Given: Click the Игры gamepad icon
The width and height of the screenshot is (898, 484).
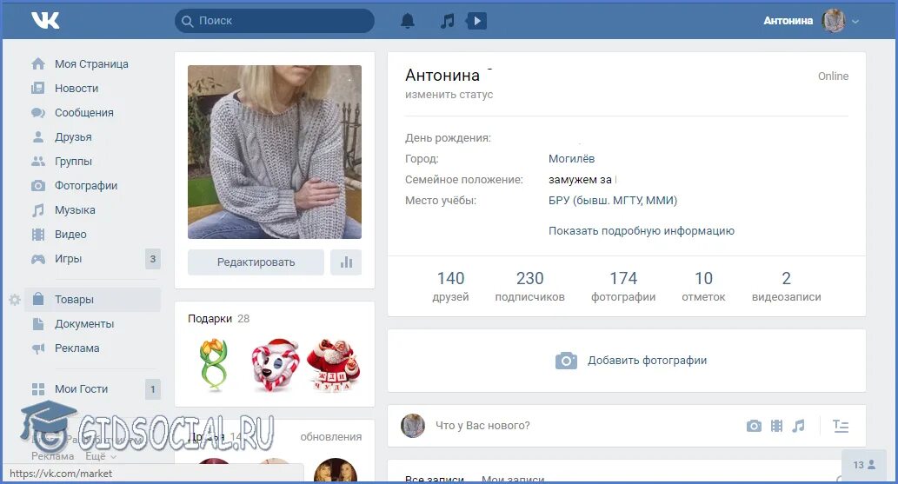Looking at the screenshot, I should click(x=37, y=259).
